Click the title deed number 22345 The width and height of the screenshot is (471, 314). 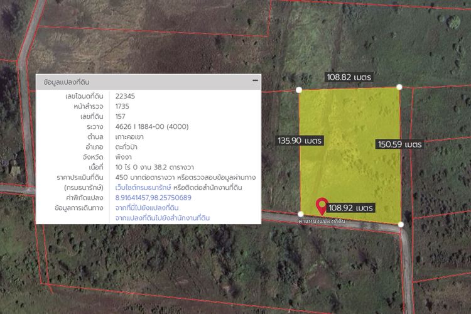(x=125, y=96)
